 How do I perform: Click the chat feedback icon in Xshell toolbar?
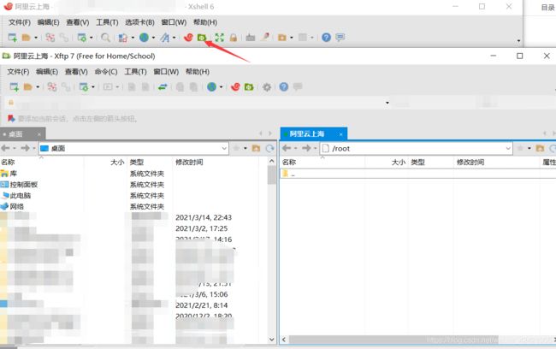click(x=340, y=38)
